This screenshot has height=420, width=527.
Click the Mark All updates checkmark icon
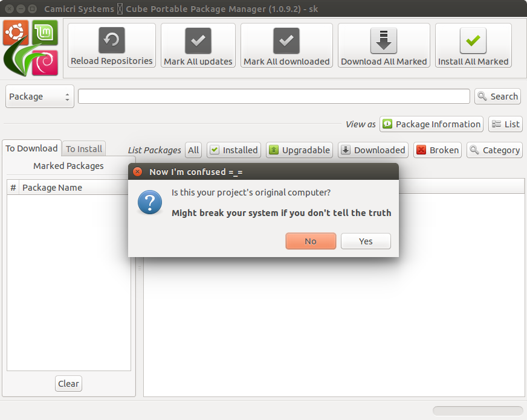[198, 40]
